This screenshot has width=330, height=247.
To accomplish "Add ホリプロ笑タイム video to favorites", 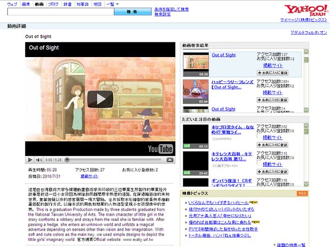I will (x=273, y=145).
